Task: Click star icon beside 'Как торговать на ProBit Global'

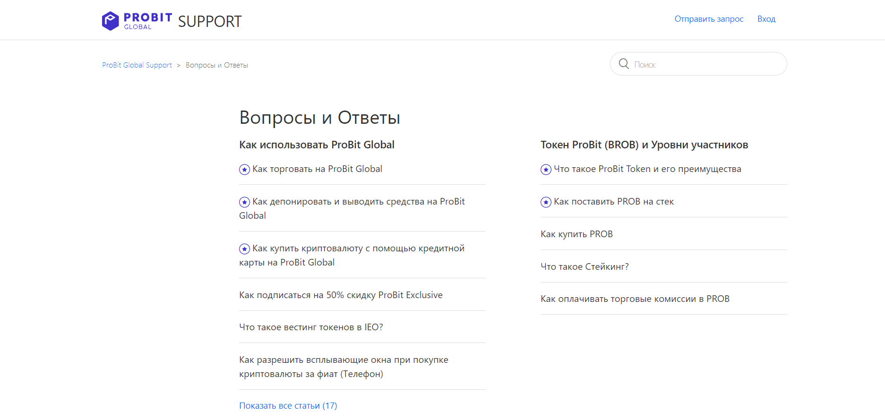Action: [x=244, y=169]
